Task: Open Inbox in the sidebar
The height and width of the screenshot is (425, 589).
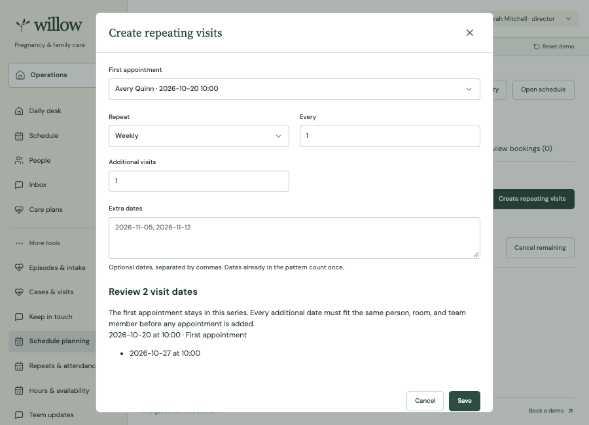Action: click(52, 185)
